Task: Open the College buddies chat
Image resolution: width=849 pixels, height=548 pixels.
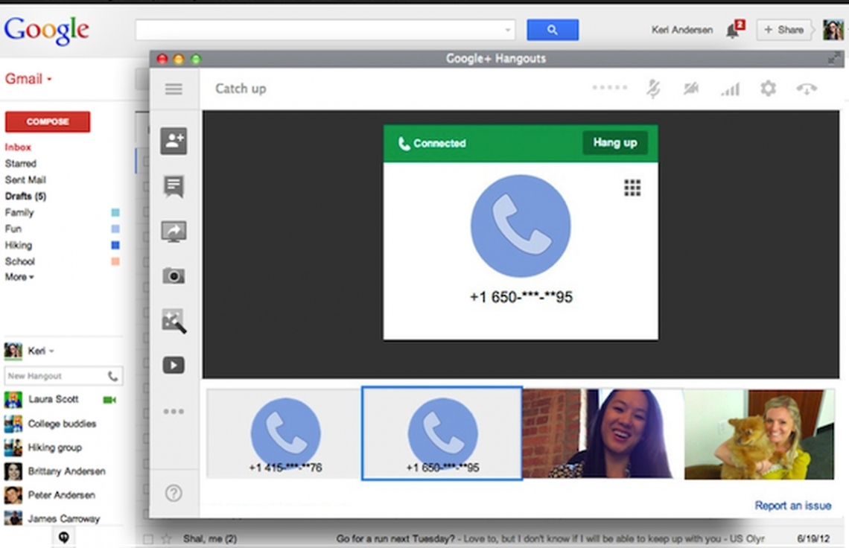Action: [x=51, y=424]
